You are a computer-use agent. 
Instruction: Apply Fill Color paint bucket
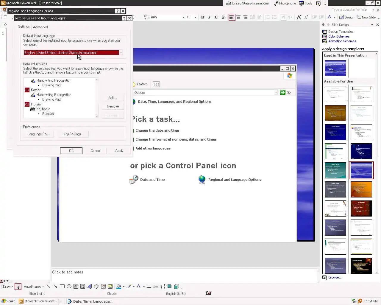click(x=118, y=287)
